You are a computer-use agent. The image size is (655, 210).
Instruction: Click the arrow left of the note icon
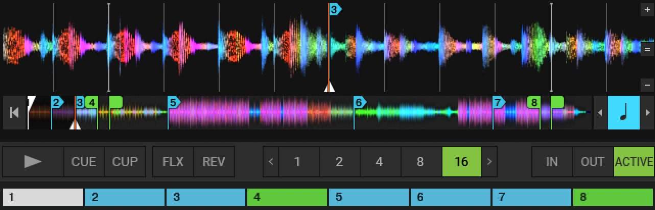(601, 113)
